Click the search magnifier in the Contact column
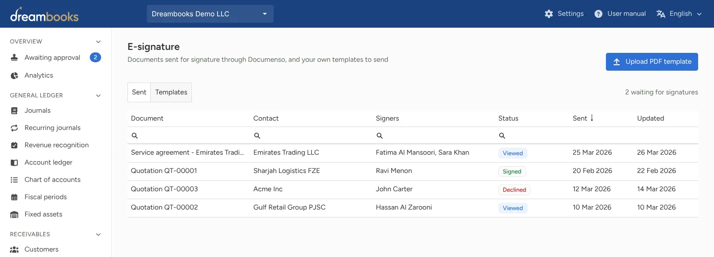Viewport: 714px width, 257px height. [x=257, y=135]
